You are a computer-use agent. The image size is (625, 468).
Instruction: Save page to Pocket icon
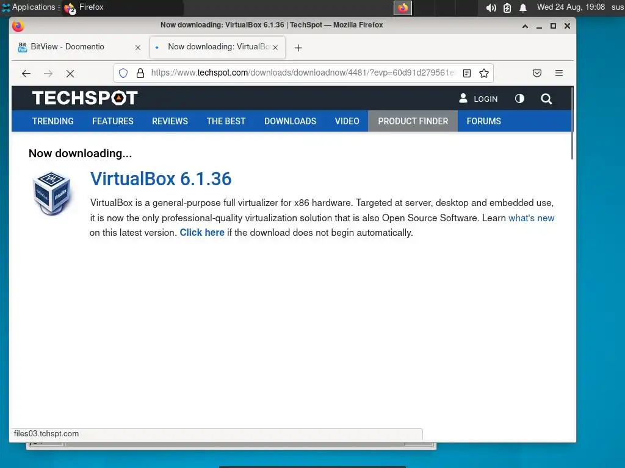537,73
